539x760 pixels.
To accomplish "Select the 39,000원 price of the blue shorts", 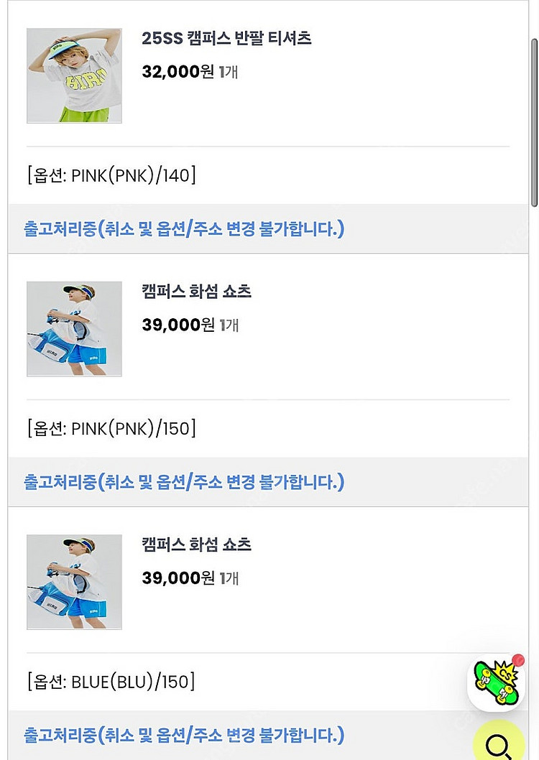I will click(x=178, y=578).
